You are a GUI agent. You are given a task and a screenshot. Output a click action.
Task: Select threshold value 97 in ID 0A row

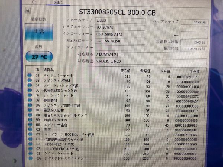(x=167, y=106)
